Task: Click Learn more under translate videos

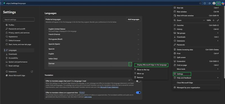Action: tap(88, 97)
